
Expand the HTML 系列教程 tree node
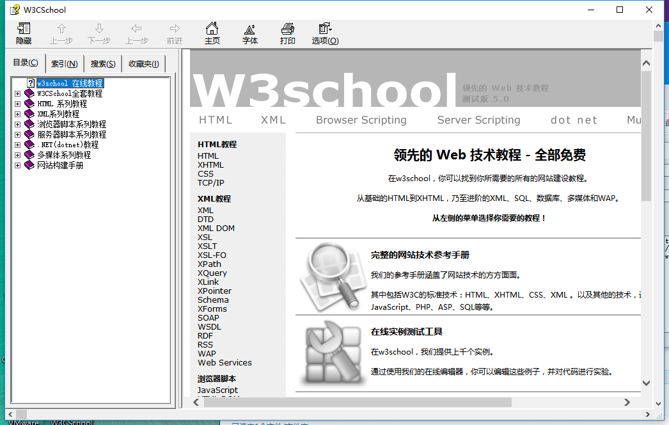(18, 103)
